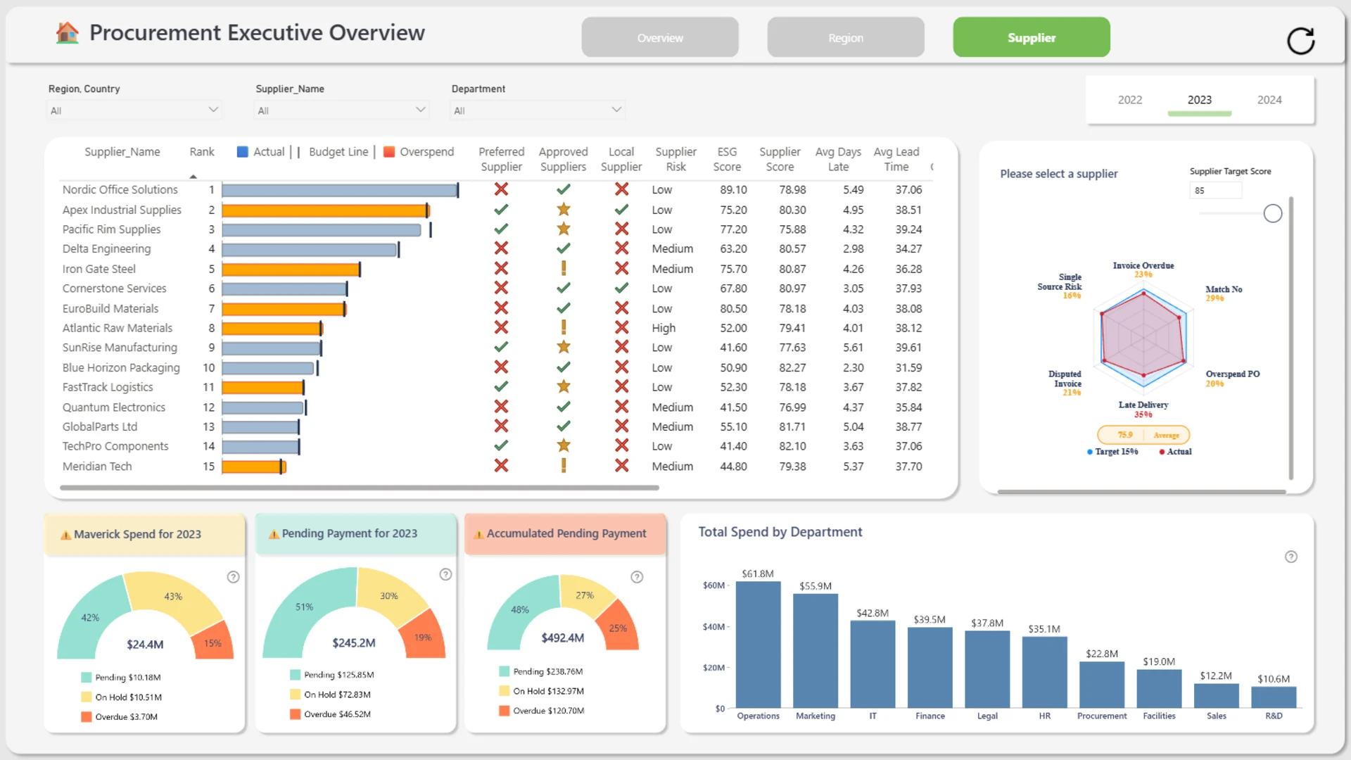
Task: Open the Department filter dropdown
Action: (x=538, y=110)
